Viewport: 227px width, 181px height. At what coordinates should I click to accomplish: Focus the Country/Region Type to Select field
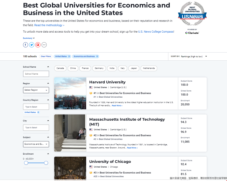(36, 107)
